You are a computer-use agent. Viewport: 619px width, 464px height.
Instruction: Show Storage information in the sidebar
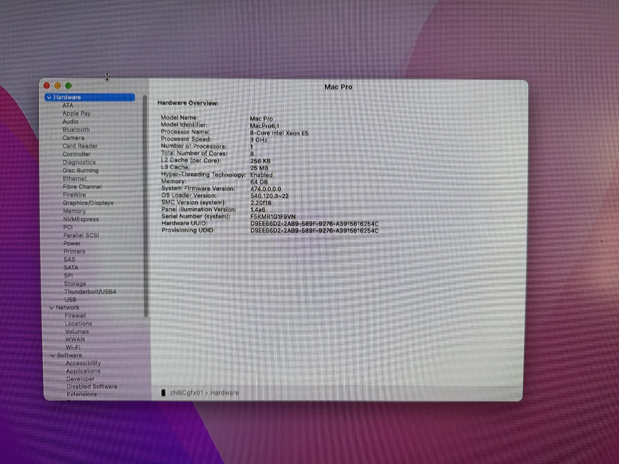pos(75,284)
